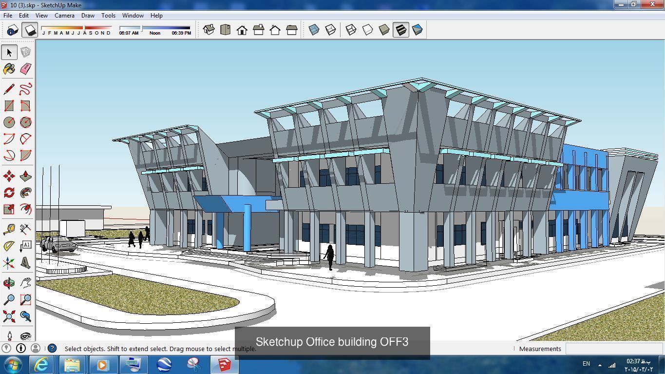
Task: Select the 3 Point Arc tool
Action: (9, 156)
